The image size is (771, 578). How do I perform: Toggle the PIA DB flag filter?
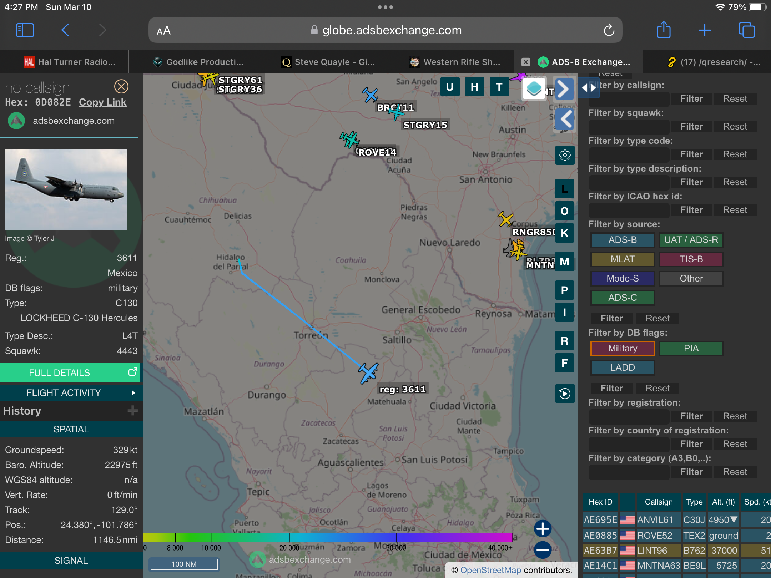[x=691, y=349]
